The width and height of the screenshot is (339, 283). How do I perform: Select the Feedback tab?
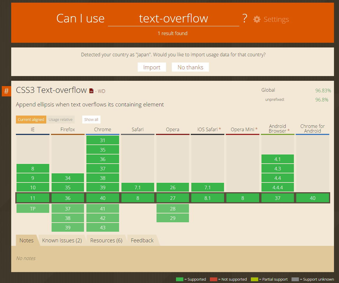[142, 240]
